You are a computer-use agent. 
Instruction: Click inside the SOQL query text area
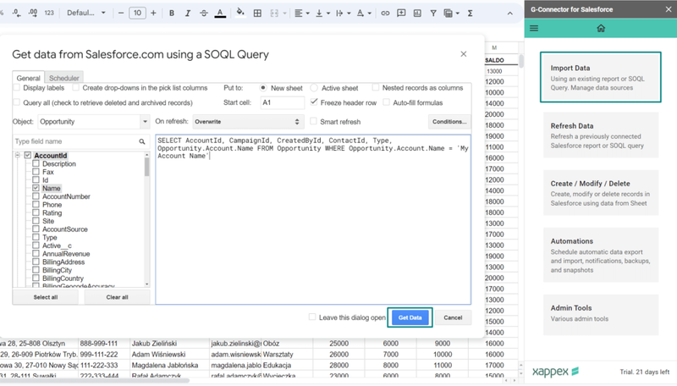pyautogui.click(x=313, y=219)
